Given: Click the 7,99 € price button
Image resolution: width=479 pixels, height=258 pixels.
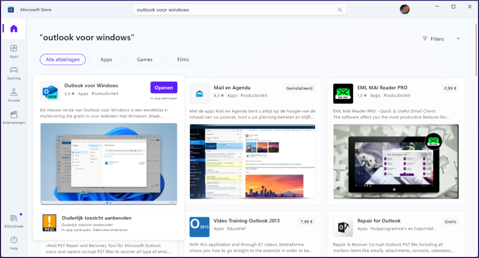Looking at the screenshot, I should (307, 221).
